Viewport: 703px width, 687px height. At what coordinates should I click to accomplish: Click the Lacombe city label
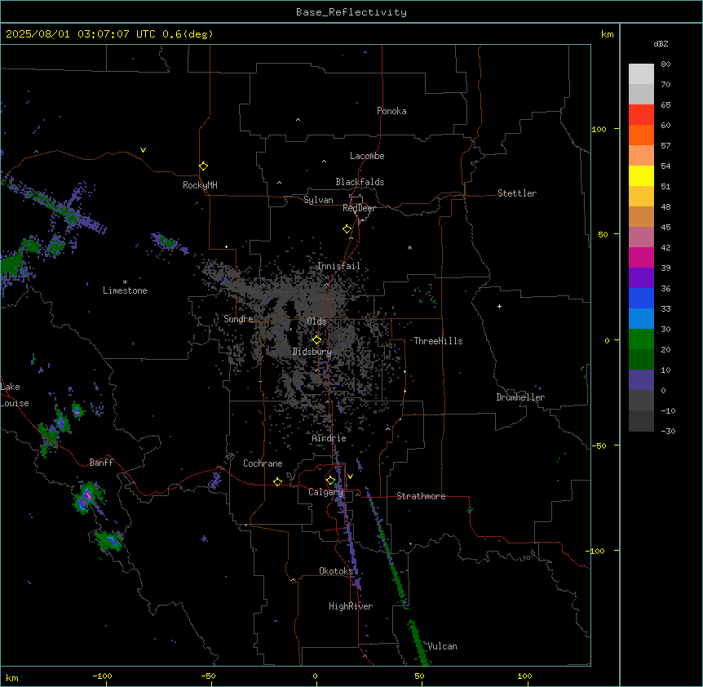(367, 156)
